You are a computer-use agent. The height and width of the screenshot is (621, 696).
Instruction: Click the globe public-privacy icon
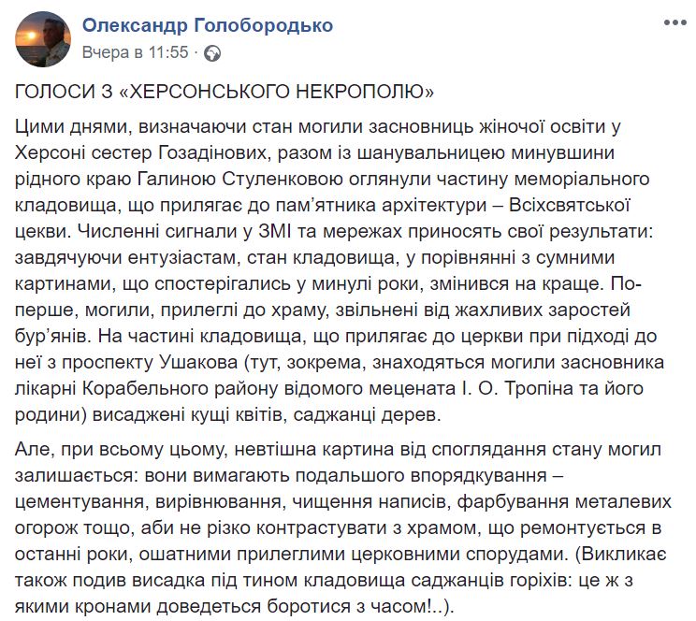[212, 53]
